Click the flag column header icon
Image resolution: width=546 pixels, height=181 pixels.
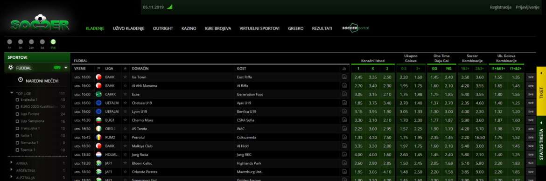98,69
